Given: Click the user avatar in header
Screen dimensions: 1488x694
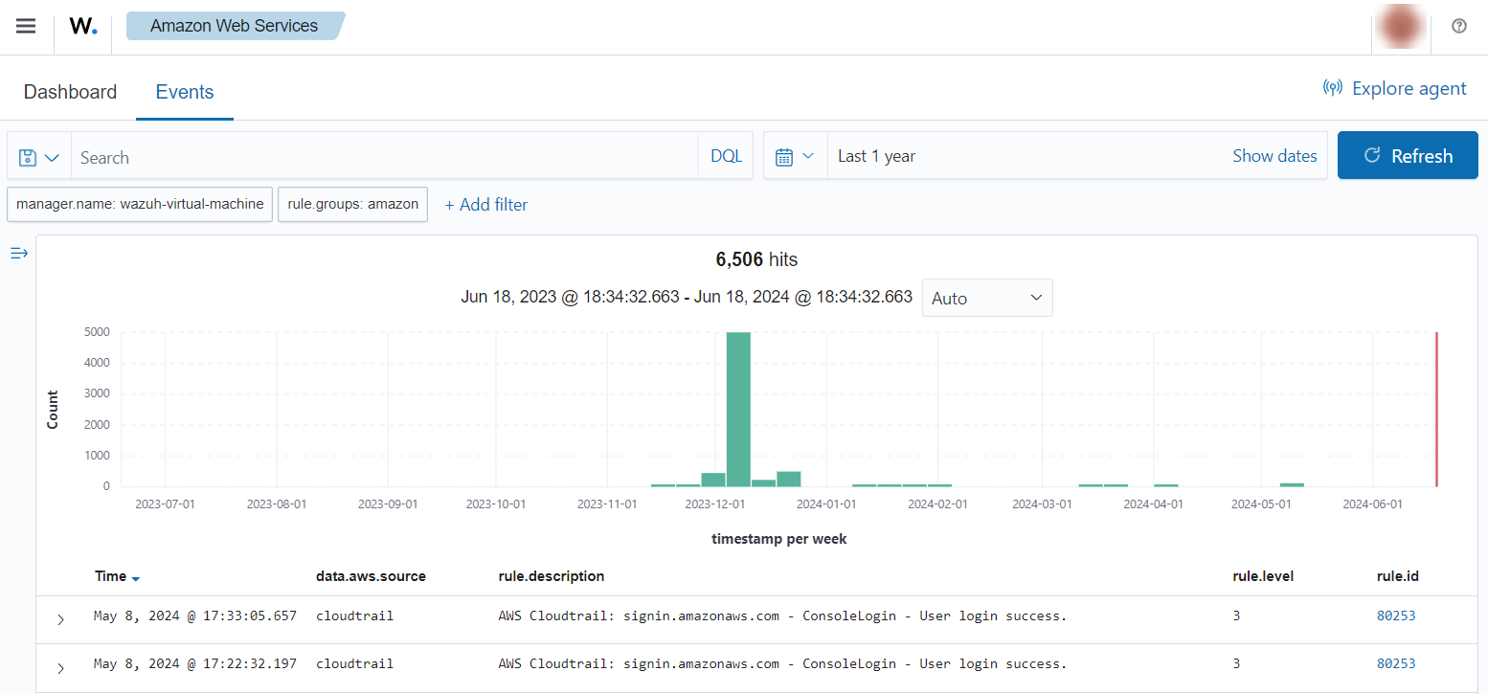Looking at the screenshot, I should (x=1401, y=27).
